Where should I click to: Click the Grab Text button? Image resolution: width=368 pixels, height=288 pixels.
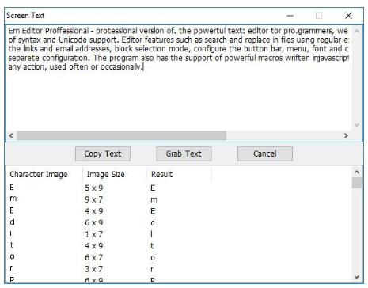tap(184, 153)
